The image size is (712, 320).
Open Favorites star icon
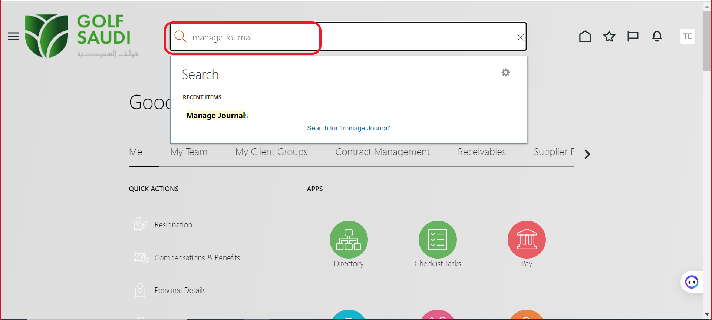point(609,36)
